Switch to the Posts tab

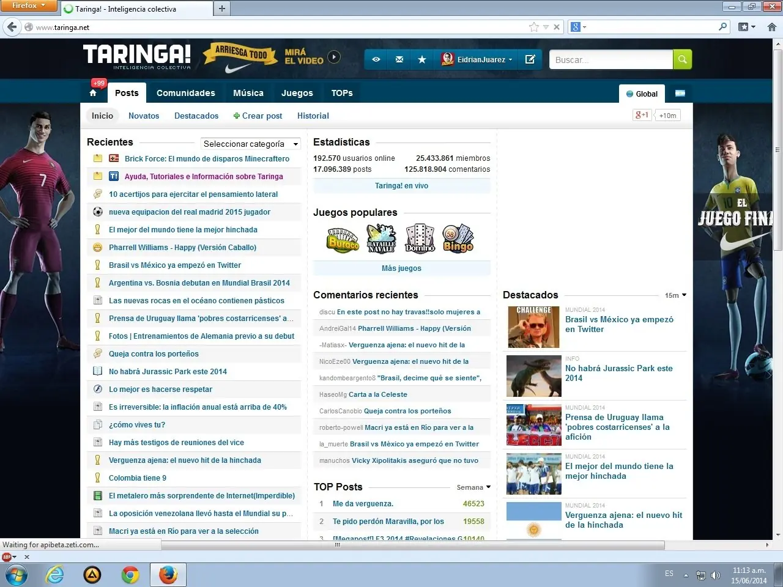click(x=127, y=93)
